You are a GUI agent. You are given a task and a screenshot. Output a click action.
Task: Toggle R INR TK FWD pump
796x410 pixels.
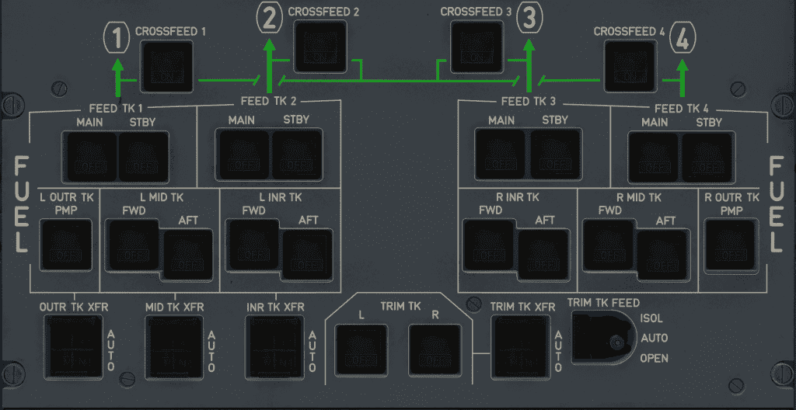[489, 245]
